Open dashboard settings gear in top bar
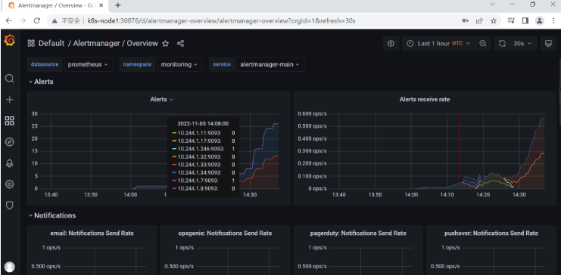This screenshot has height=275, width=561. [391, 44]
